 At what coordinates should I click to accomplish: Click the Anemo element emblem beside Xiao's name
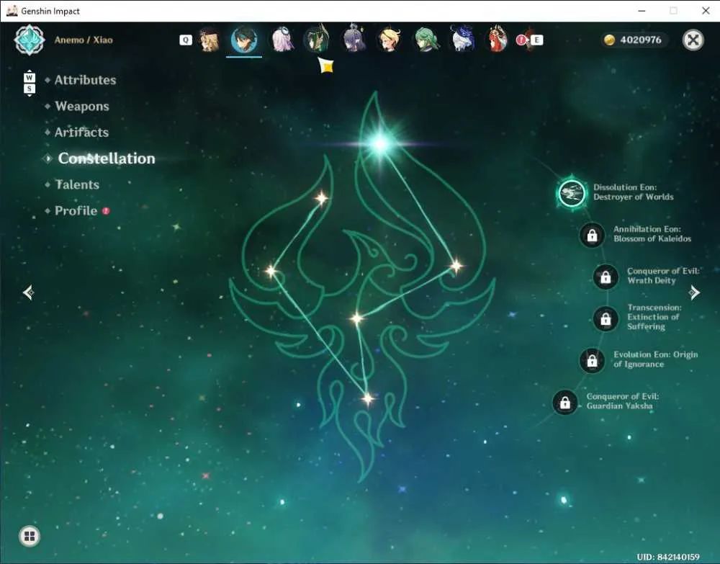pyautogui.click(x=30, y=40)
